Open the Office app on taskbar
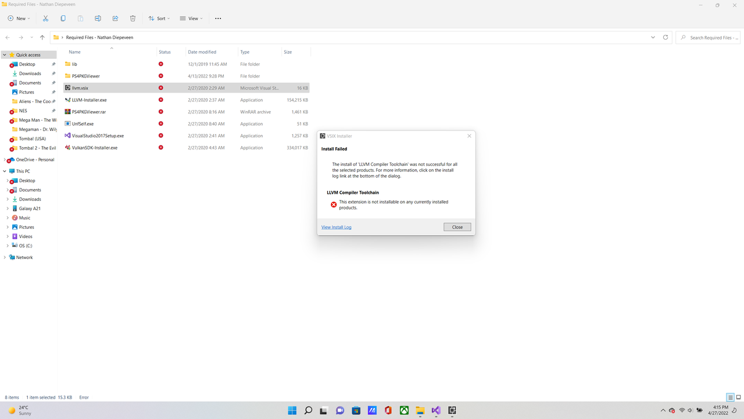Image resolution: width=744 pixels, height=419 pixels. click(x=388, y=410)
